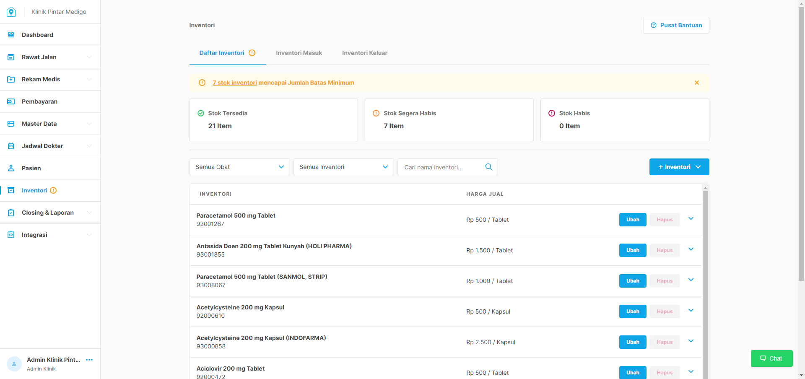Open the three-dot menu beside Admin Klinik
Viewport: 805px width, 379px height.
coord(89,360)
